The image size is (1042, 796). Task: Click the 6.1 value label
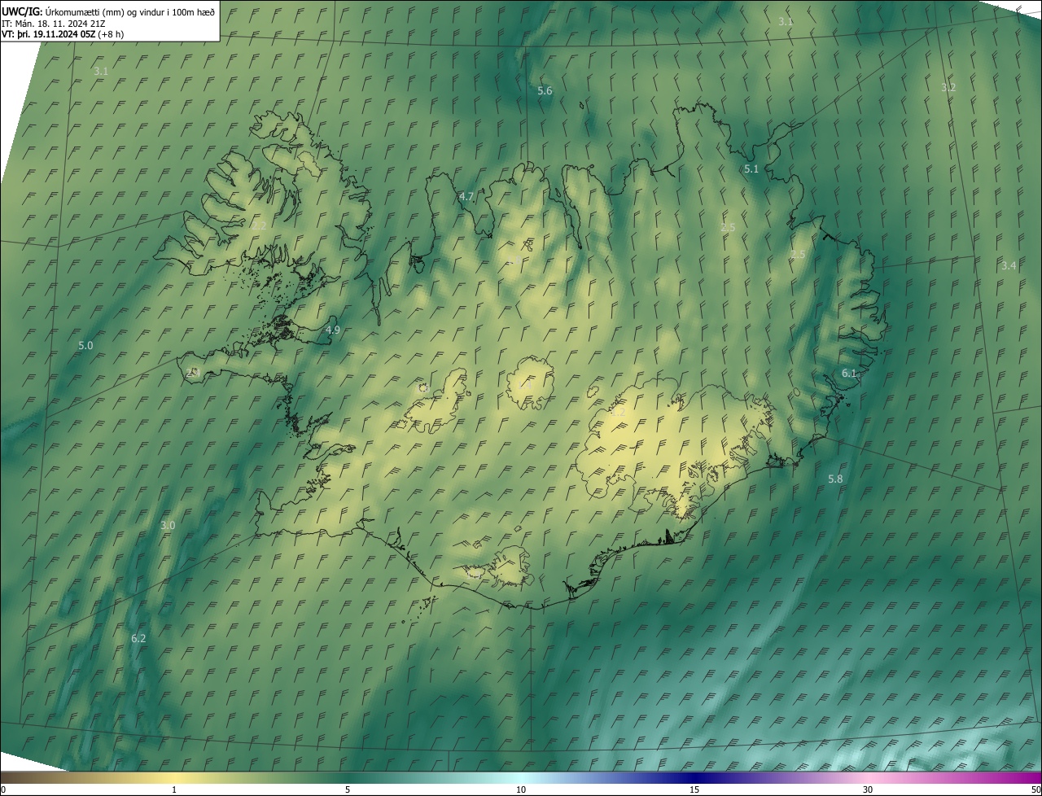[x=849, y=374]
